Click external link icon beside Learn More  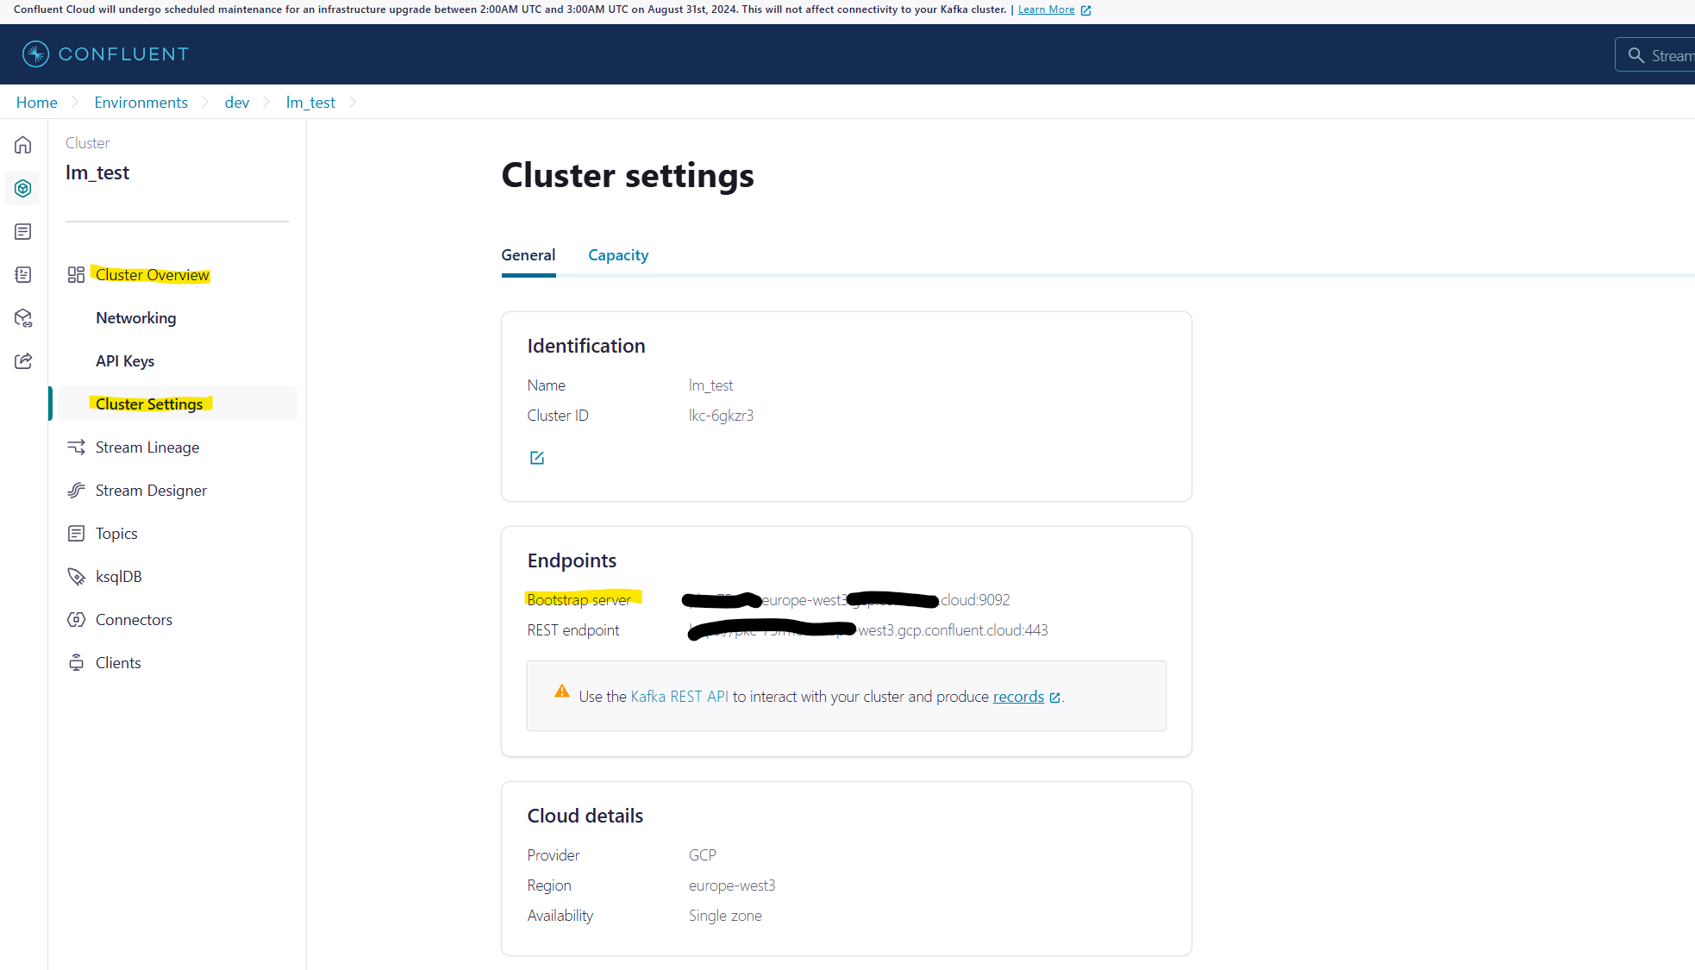tap(1085, 10)
